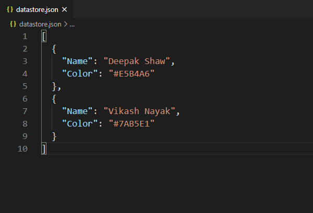Select the datastore.json tab title
The height and width of the screenshot is (213, 313).
[x=37, y=10]
